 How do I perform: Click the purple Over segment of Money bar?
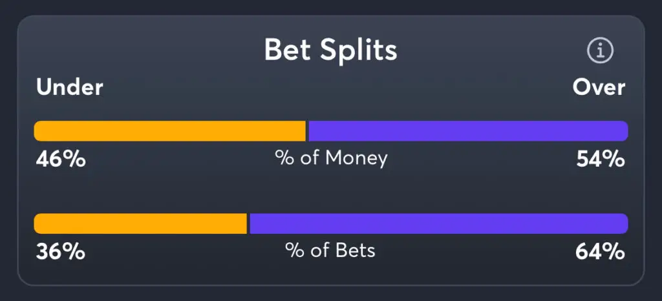468,131
